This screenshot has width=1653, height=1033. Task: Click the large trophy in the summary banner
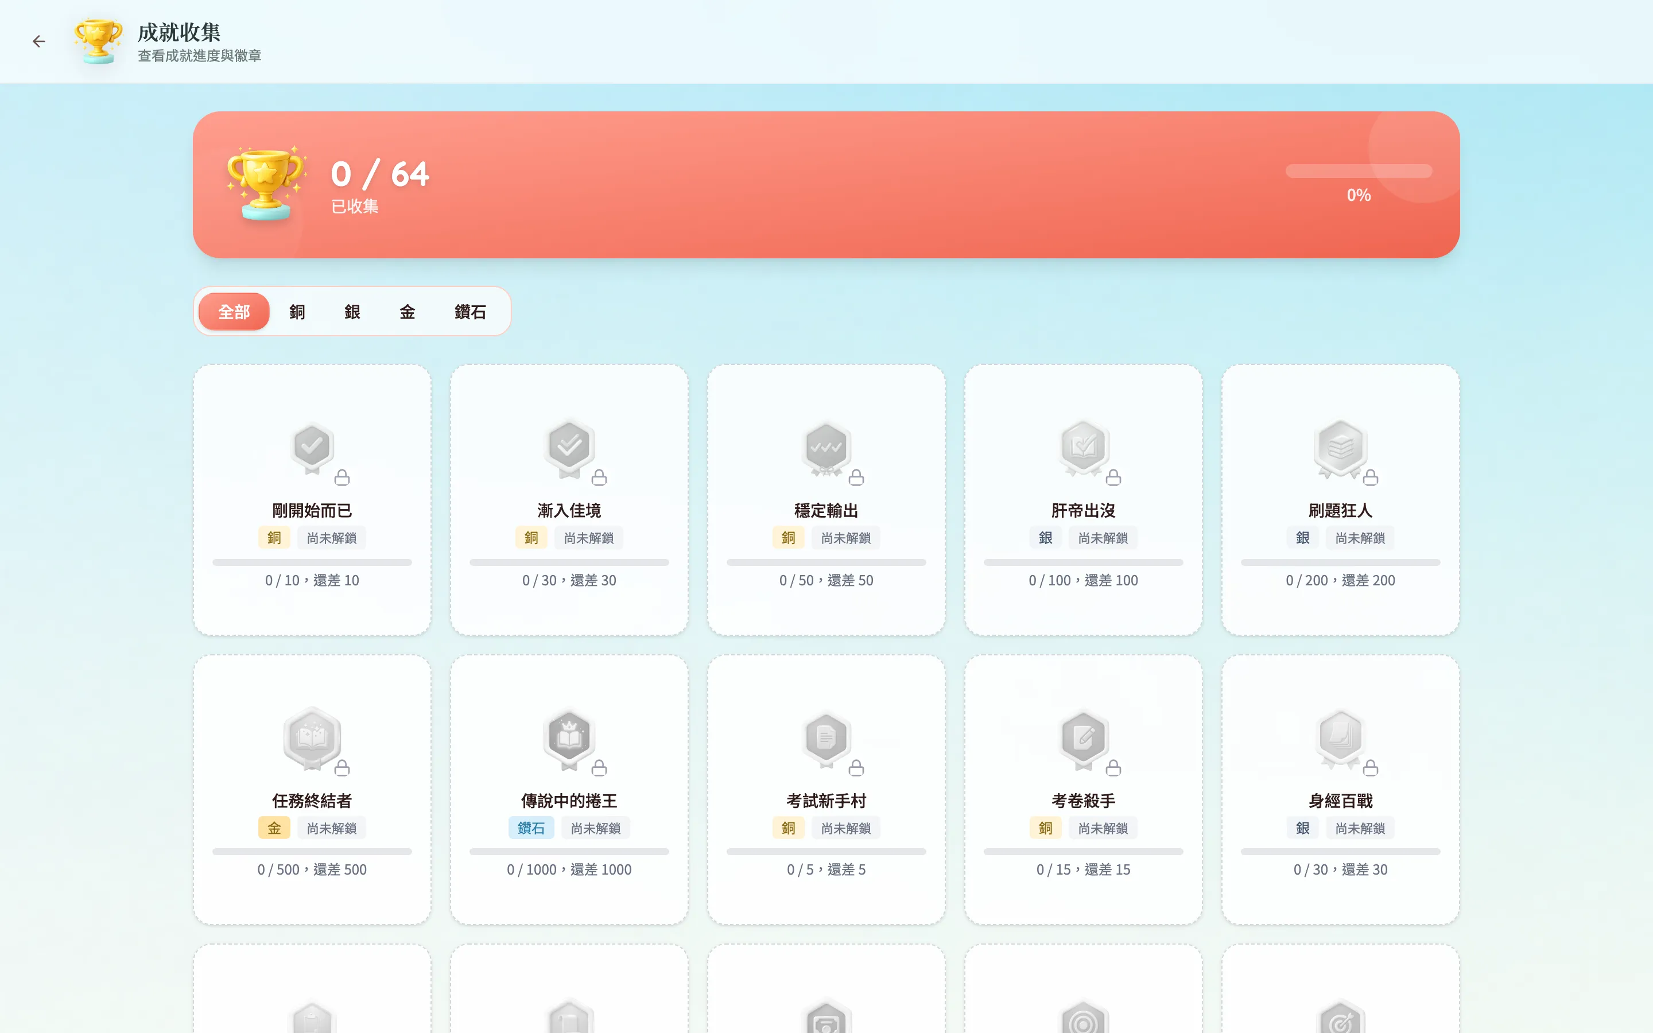click(266, 183)
